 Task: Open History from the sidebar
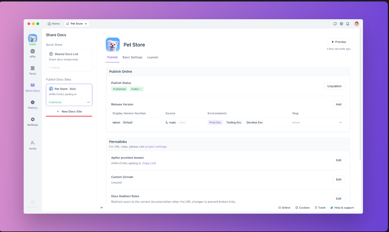(x=33, y=104)
